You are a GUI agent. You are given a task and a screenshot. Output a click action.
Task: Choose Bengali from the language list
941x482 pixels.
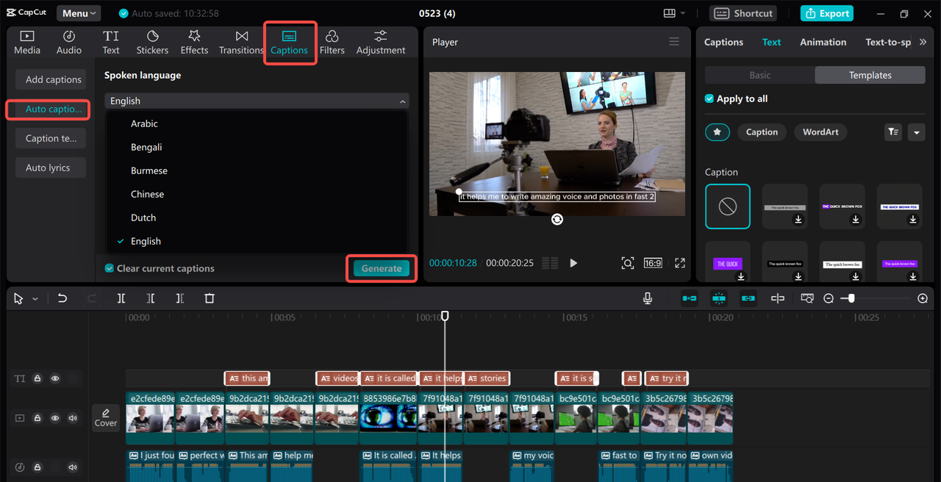tap(146, 147)
